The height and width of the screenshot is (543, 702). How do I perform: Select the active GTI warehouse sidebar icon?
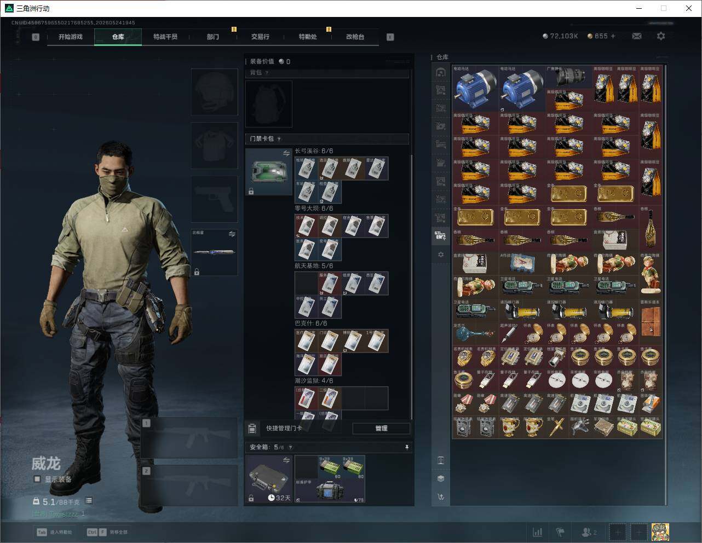441,235
